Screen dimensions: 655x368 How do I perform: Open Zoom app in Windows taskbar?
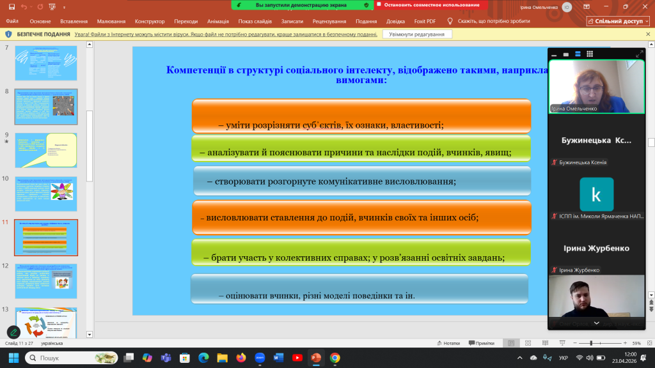[x=260, y=358]
